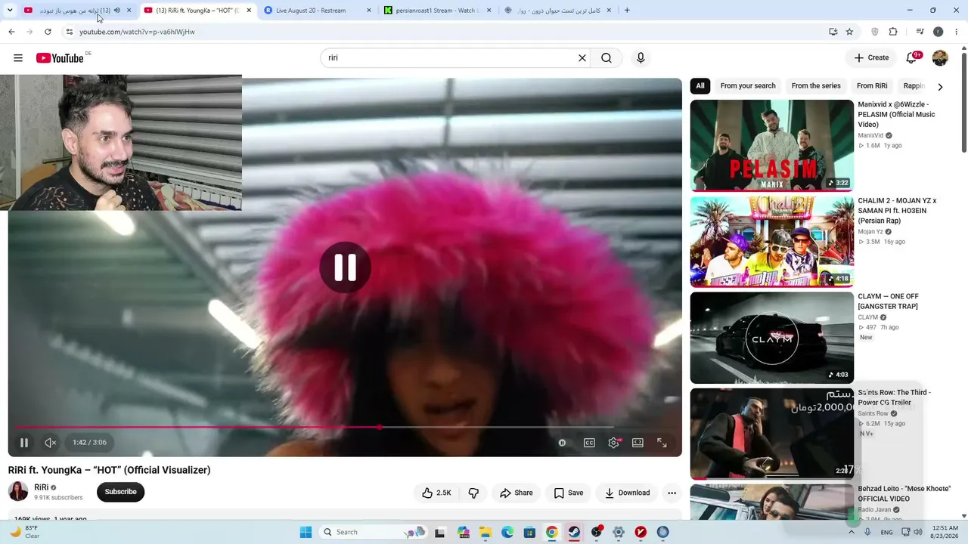The height and width of the screenshot is (544, 968).
Task: Click the large pause overlay on the video
Action: (345, 267)
